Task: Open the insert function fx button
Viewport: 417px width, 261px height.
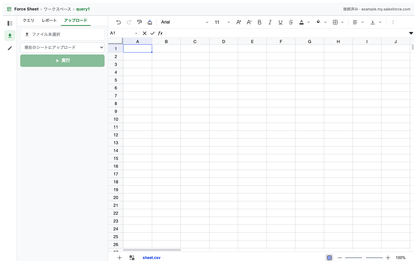Action: click(x=160, y=33)
